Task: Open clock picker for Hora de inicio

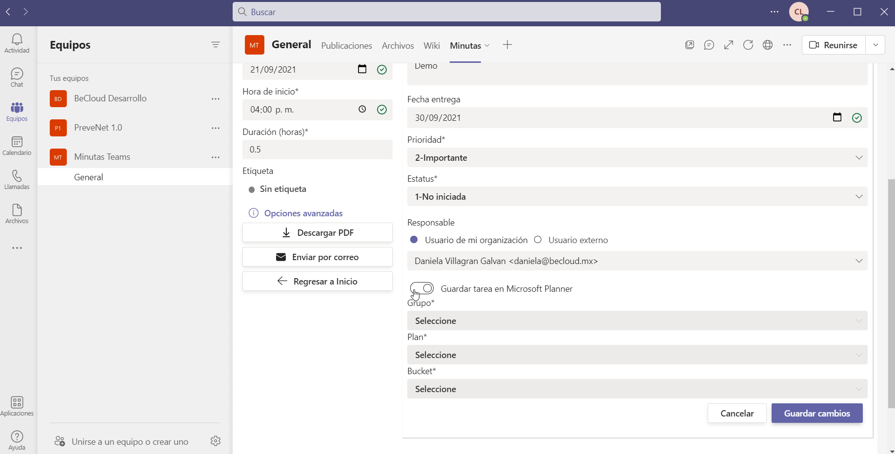Action: click(362, 110)
